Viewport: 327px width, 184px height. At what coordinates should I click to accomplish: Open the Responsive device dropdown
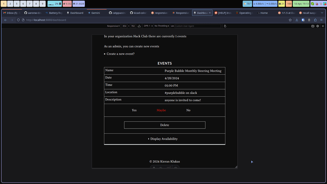click(113, 26)
